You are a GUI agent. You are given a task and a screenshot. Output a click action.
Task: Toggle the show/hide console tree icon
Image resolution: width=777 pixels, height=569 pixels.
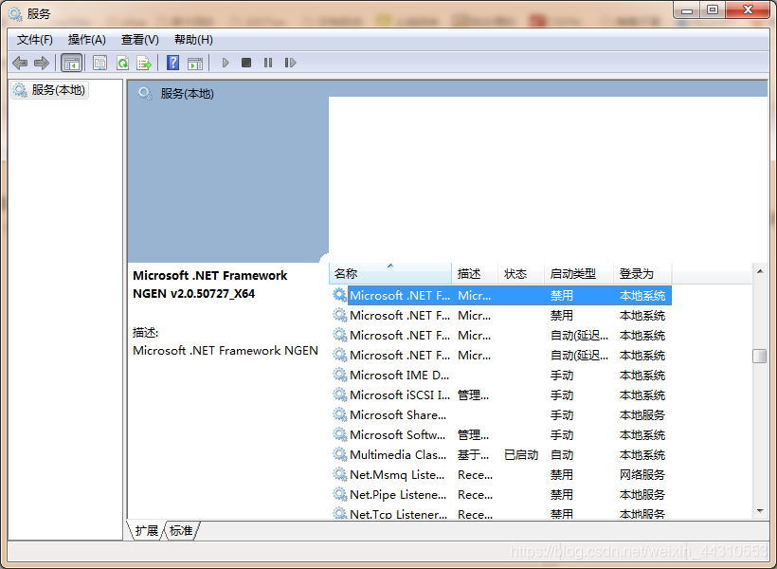71,63
